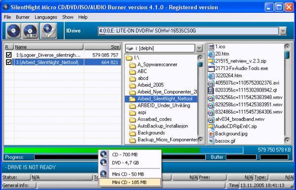The height and width of the screenshot is (190, 296).
Task: Click folder tree scrollbar down arrow
Action: coord(200,140)
